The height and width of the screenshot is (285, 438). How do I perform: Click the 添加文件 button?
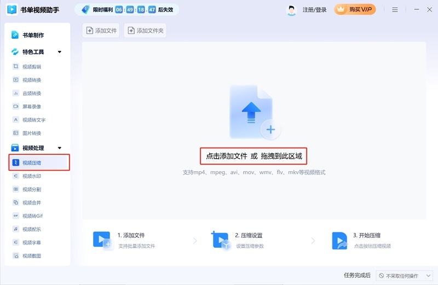pyautogui.click(x=101, y=31)
